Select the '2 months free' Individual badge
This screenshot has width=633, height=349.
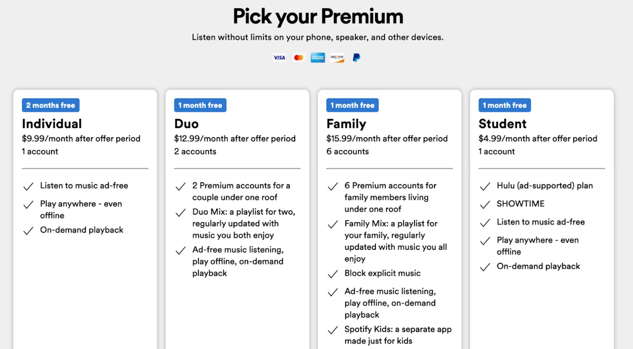pyautogui.click(x=51, y=105)
